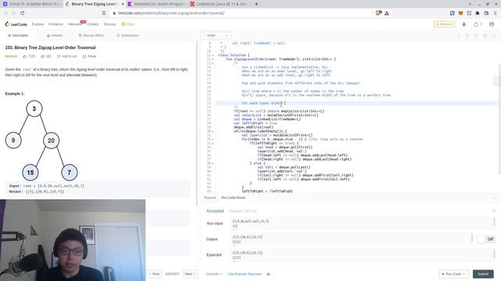
Task: Collapse code fold at zigzagLevelOrder function line
Action: [213, 59]
